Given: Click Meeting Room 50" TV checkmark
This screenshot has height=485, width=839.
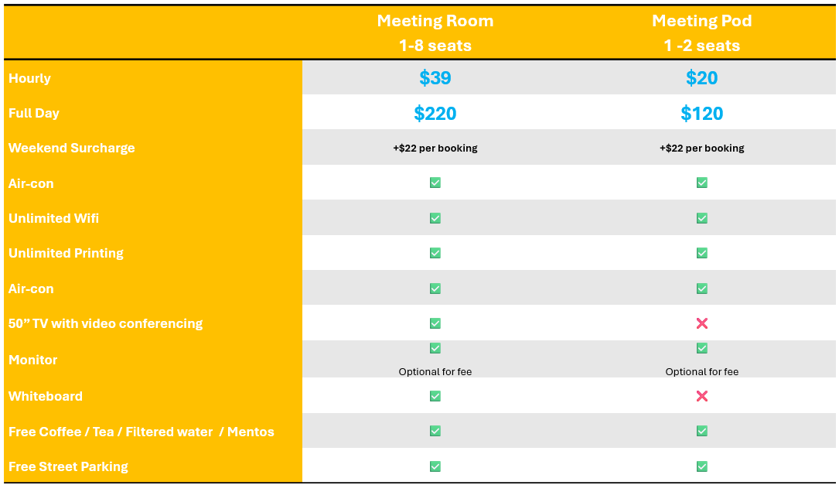Looking at the screenshot, I should (x=435, y=323).
